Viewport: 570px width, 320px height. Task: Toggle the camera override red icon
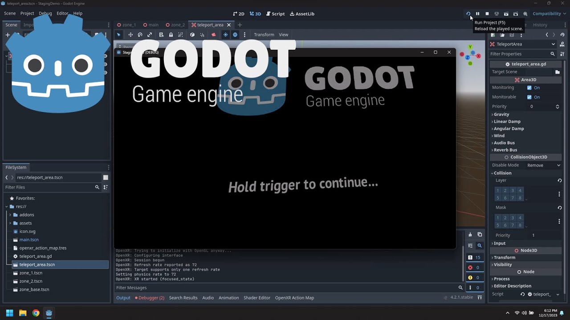point(214,35)
